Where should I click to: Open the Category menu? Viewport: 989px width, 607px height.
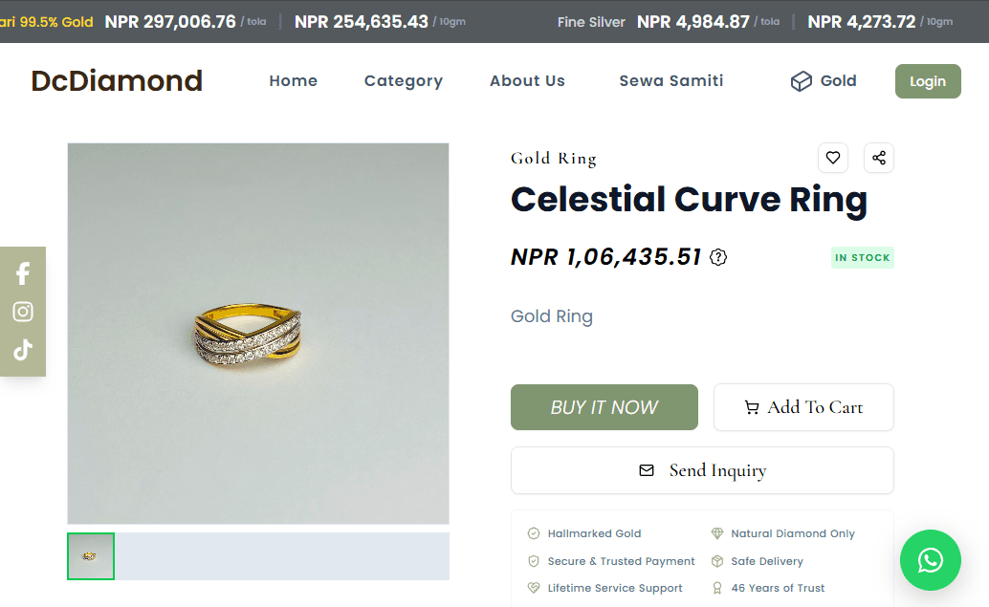[404, 81]
